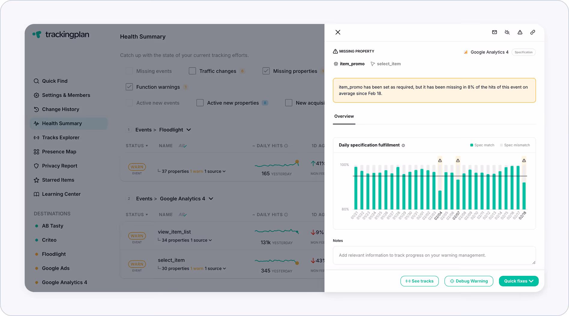Click the See tracks button

point(420,281)
